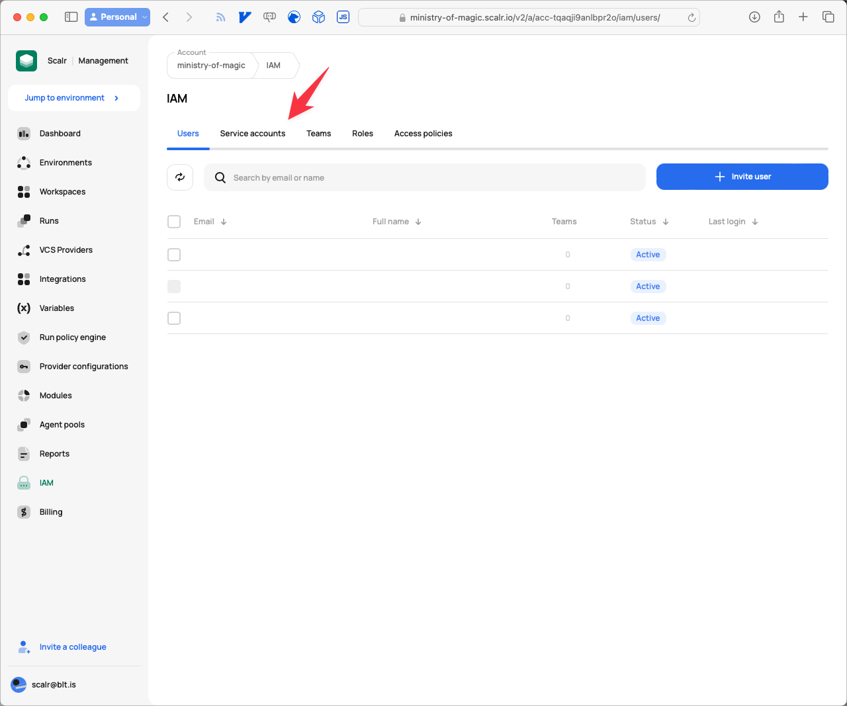Go back in Safari history
847x706 pixels.
click(166, 17)
